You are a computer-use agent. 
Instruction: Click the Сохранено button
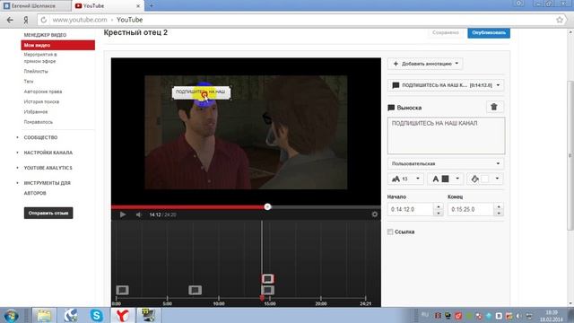445,32
